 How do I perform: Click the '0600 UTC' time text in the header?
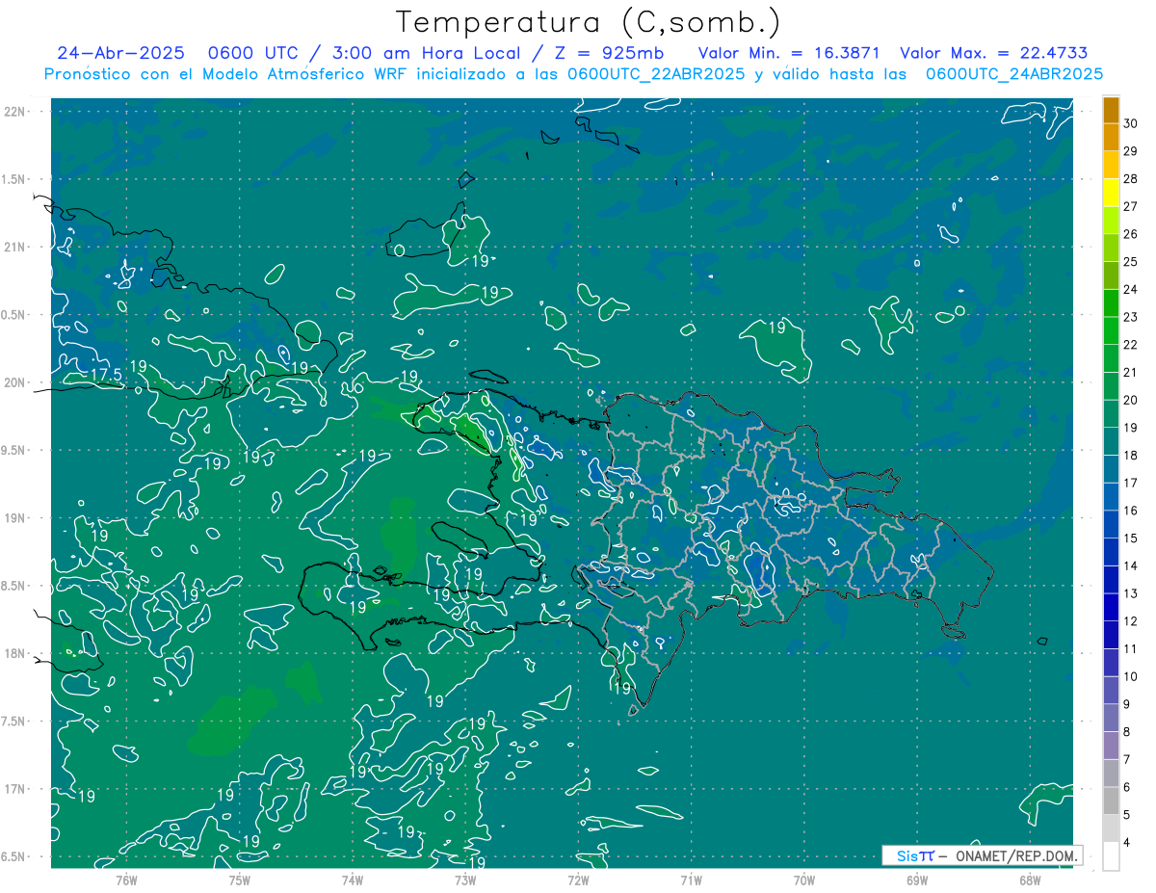[x=253, y=53]
